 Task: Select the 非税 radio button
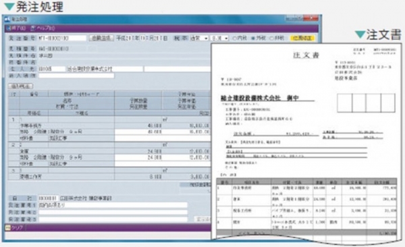[271, 38]
